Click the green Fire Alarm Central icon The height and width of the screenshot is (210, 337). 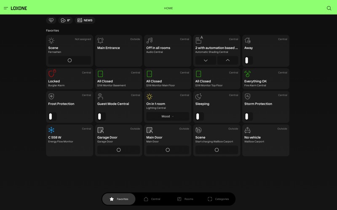point(248,74)
